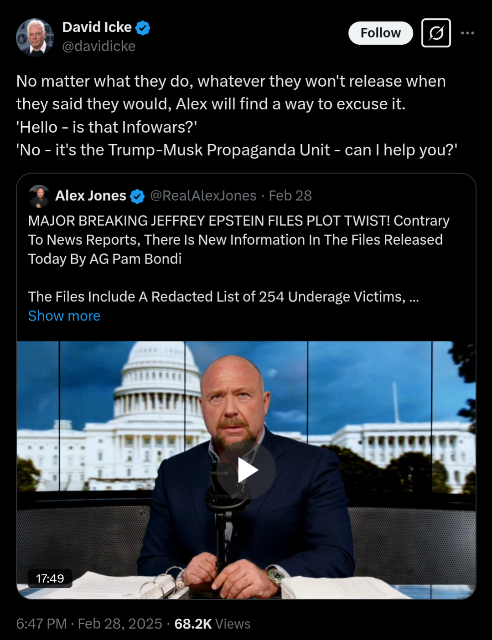
Task: Visit the @RealAlexJones handle
Action: point(203,196)
